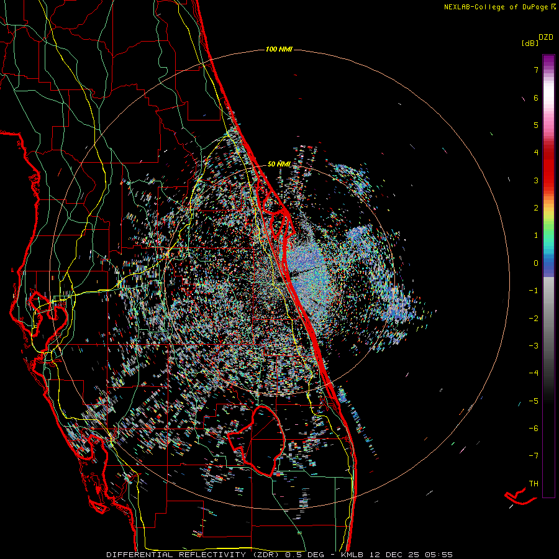Click the -1 value on the scale
The image size is (559, 559).
point(534,291)
